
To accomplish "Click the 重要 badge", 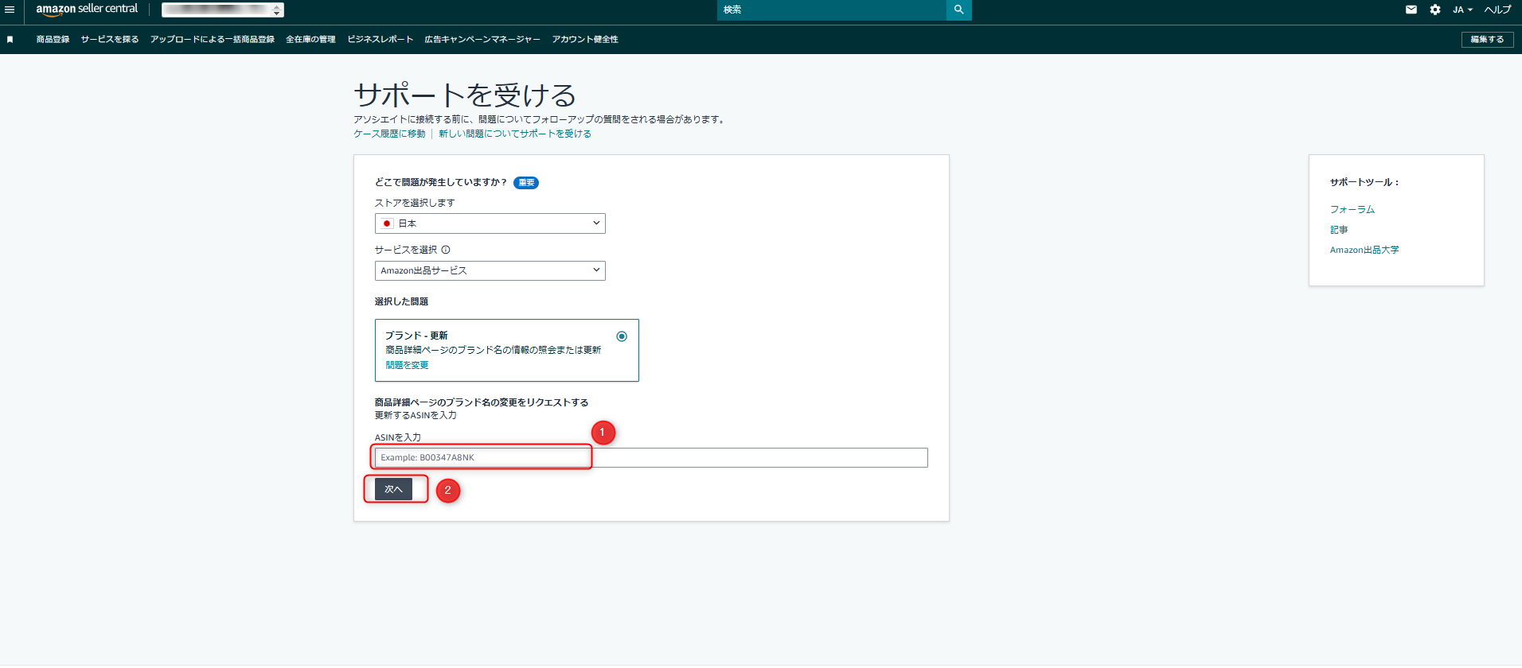I will 526,182.
